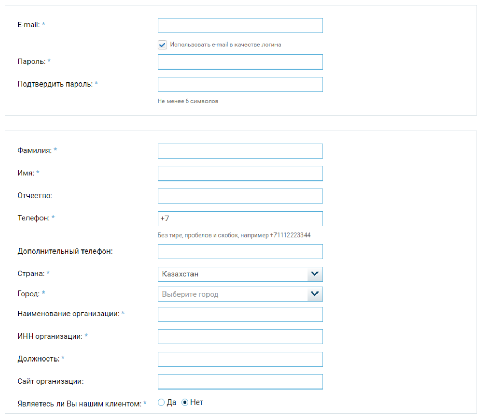Click the 'Является ли Вы нашим клиентом' label
Image resolution: width=483 pixels, height=417 pixels.
click(79, 404)
